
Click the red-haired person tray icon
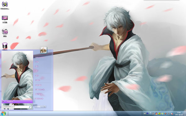click(156, 114)
